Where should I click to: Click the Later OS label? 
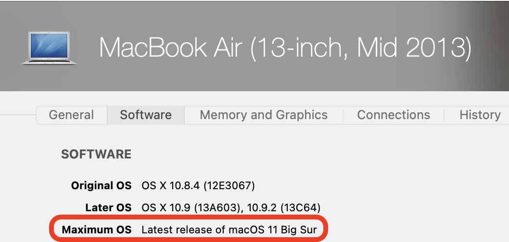point(108,207)
